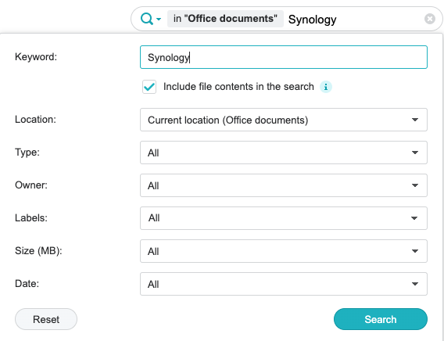Viewport: 444px width, 341px height.
Task: Click the magnifier search icon
Action: click(x=147, y=19)
